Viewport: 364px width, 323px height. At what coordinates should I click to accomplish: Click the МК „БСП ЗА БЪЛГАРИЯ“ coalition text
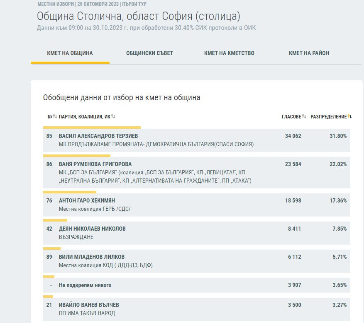[x=155, y=176]
